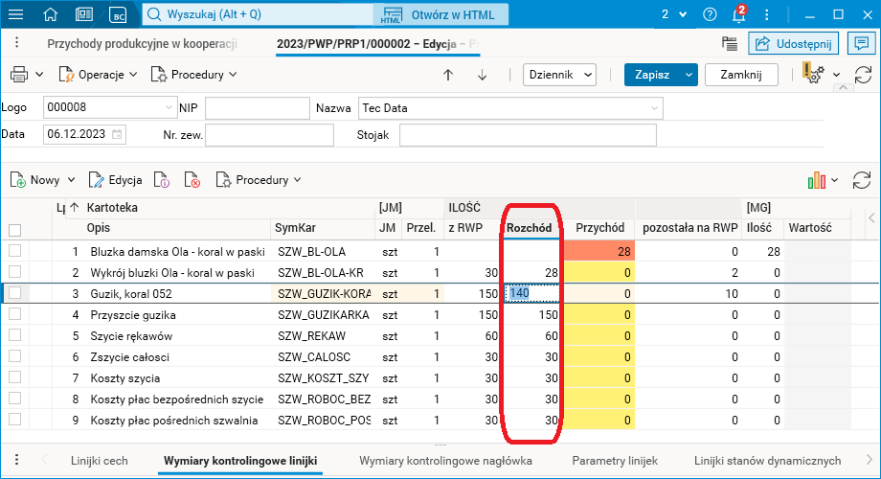Check the Szycie rękawów row checkbox
Screen dimensions: 881x479
tap(15, 335)
